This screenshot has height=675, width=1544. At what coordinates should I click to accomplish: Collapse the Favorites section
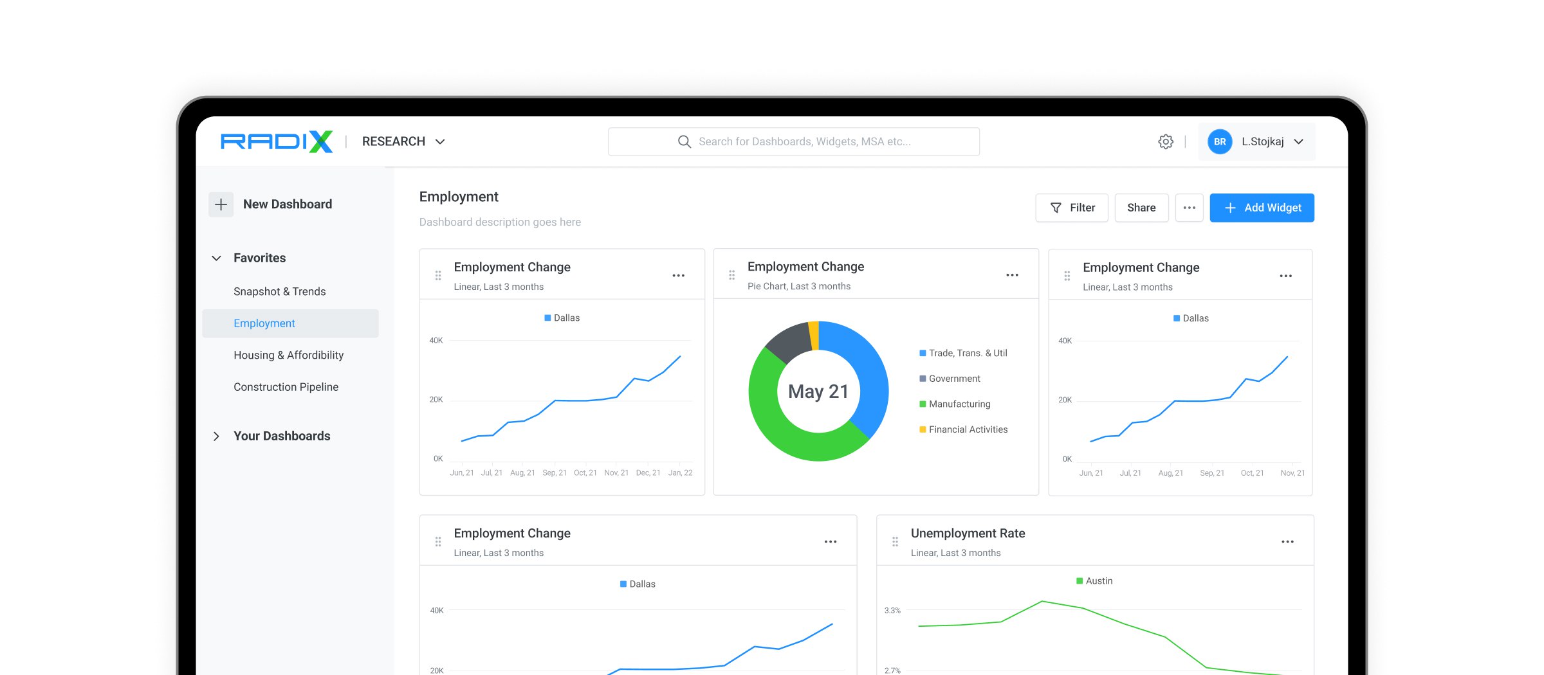[217, 258]
